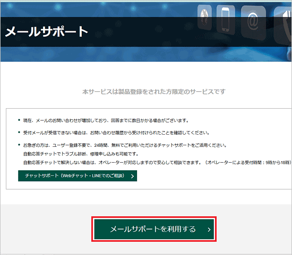Click the globe icon in banner
Screen dimensions: 292x255
coord(204,17)
